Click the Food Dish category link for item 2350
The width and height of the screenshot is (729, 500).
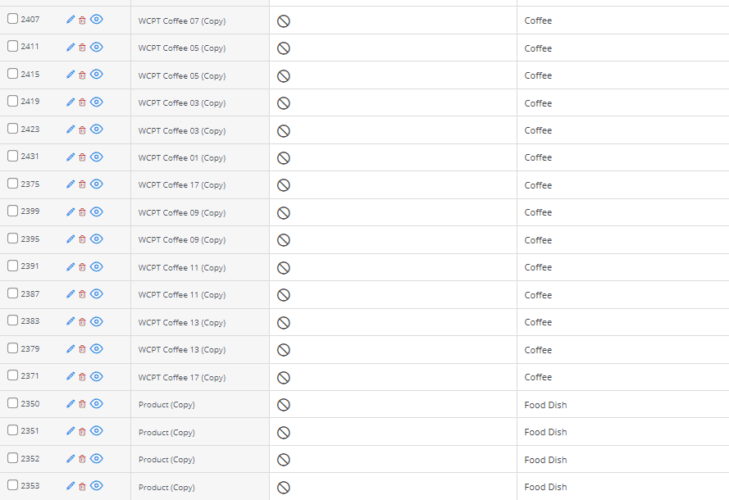545,404
